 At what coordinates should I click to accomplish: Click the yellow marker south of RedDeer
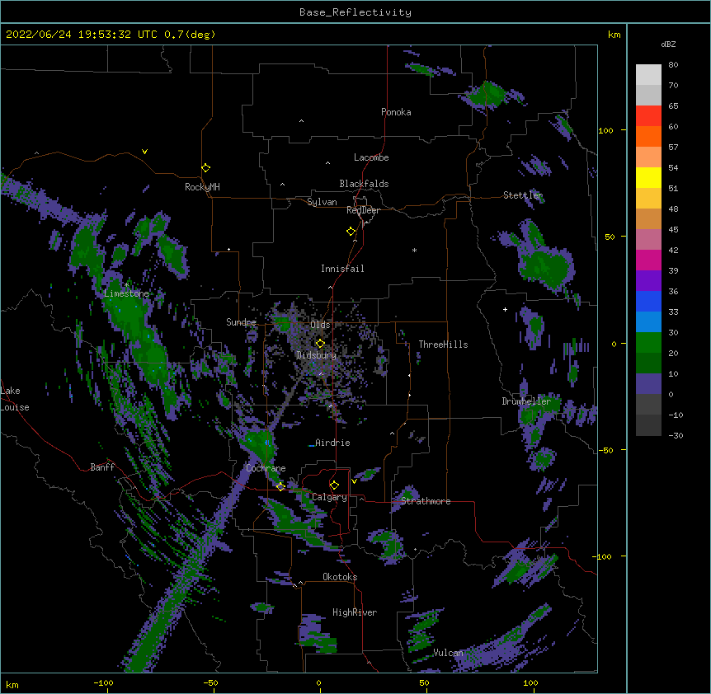pyautogui.click(x=351, y=232)
